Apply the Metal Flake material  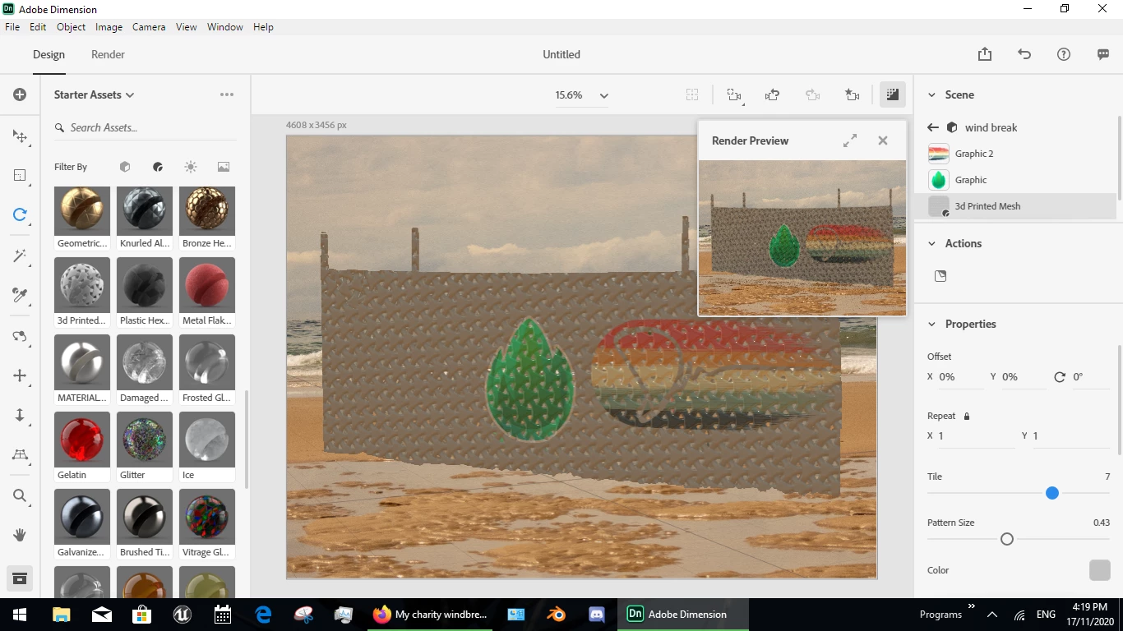click(x=207, y=285)
